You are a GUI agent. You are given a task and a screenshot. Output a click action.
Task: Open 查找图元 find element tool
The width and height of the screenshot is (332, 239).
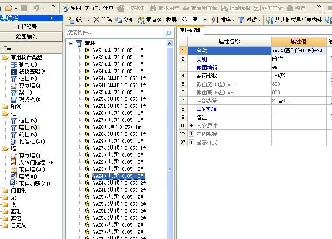164,8
